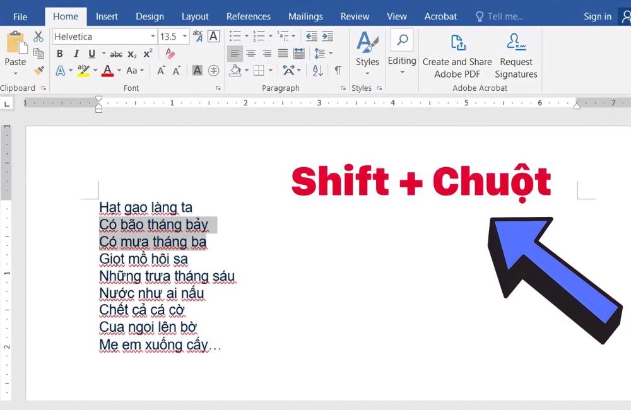Click the Sign in link

pos(597,16)
